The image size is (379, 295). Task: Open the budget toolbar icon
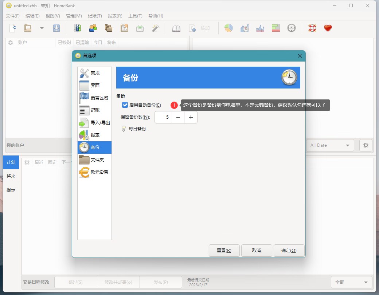click(140, 28)
